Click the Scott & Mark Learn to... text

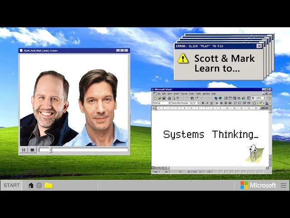224,63
